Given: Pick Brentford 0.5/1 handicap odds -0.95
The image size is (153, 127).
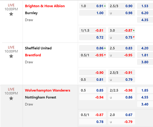Looking at the screenshot, I should tap(93, 55).
